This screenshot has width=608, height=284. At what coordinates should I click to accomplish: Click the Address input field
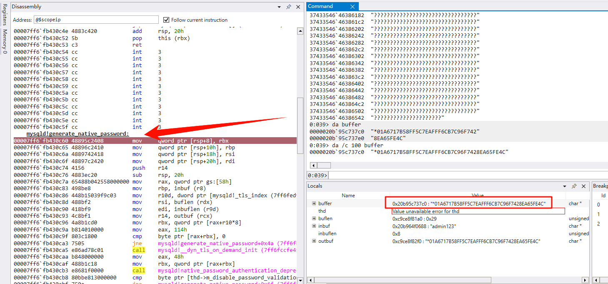tap(96, 20)
